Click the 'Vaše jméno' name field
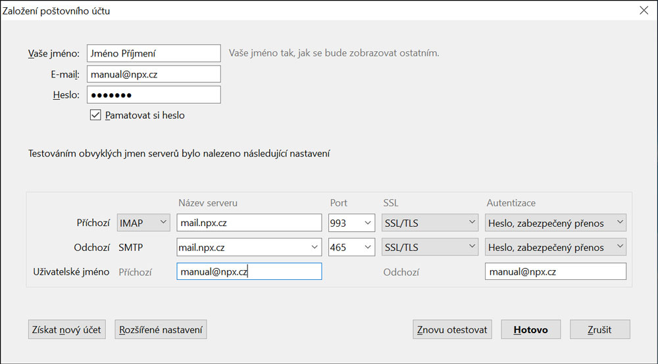658x364 pixels. click(153, 53)
